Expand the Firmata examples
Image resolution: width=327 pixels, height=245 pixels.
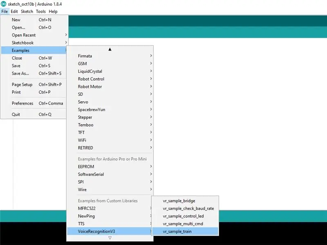(110, 56)
